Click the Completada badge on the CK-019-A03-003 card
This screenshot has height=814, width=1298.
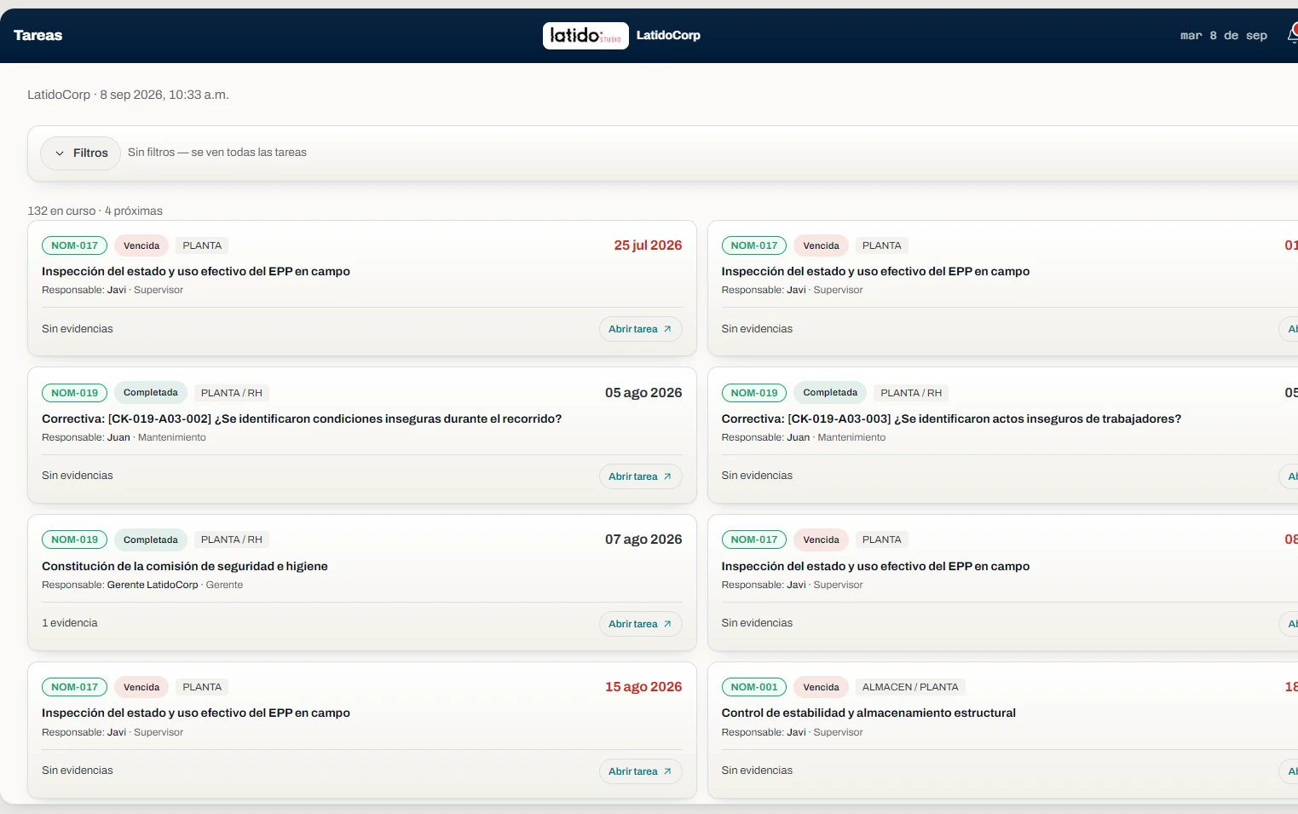point(830,393)
